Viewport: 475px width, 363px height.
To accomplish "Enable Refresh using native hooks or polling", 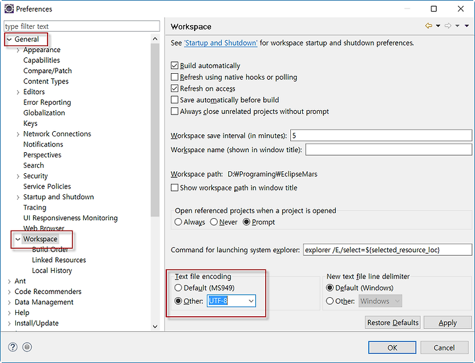I will pyautogui.click(x=174, y=77).
